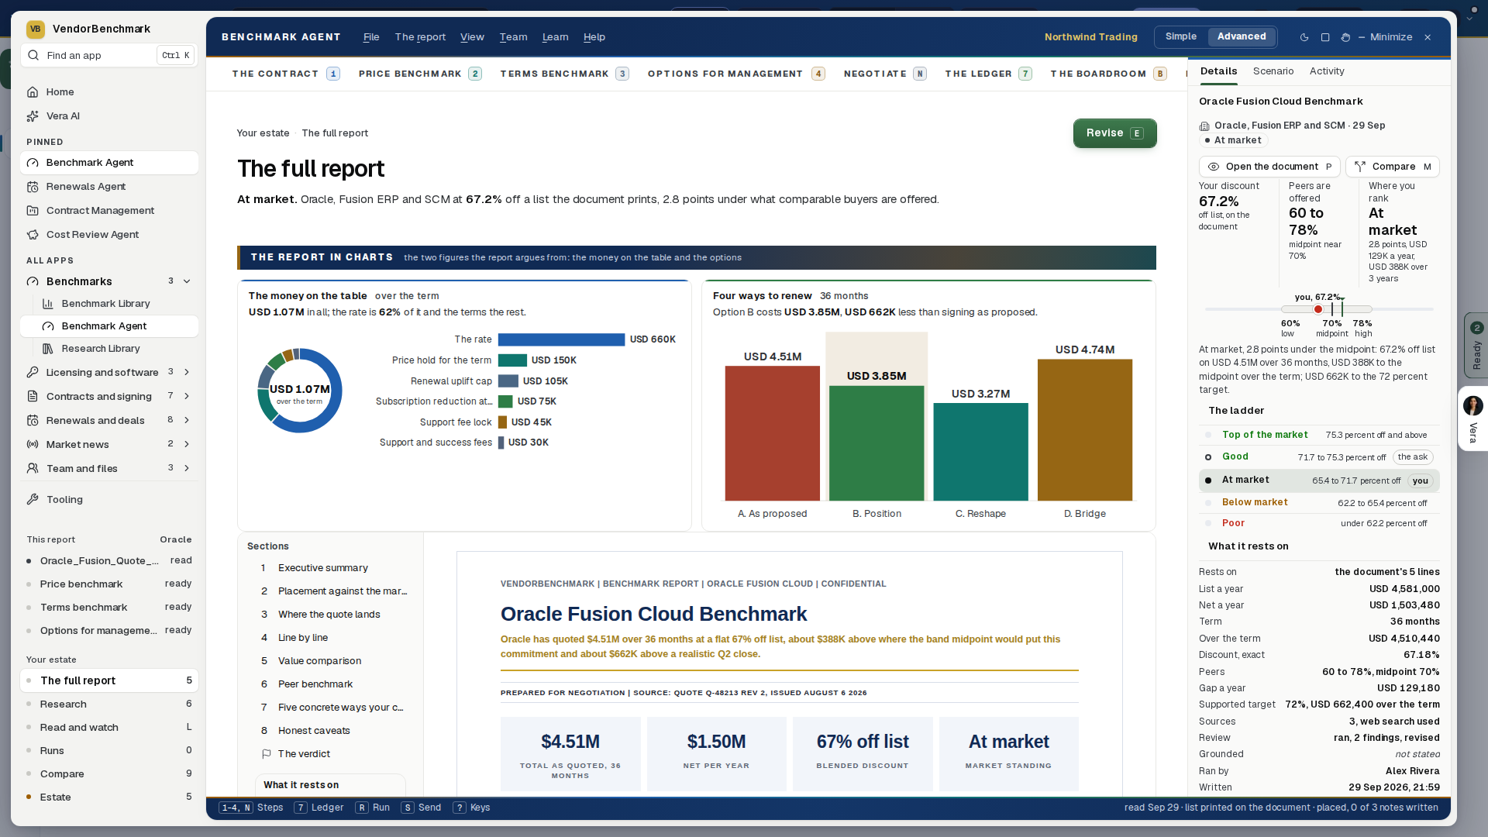Image resolution: width=1488 pixels, height=837 pixels.
Task: Select the Good ladder row
Action: coord(1319,457)
